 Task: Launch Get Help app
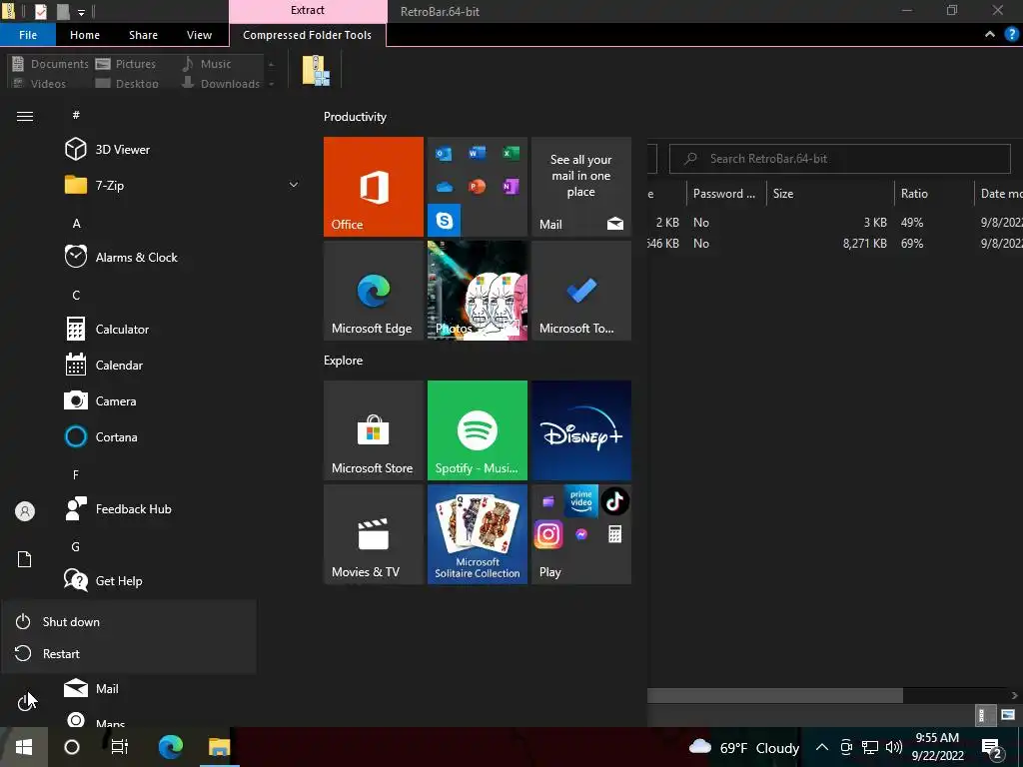pyautogui.click(x=103, y=580)
